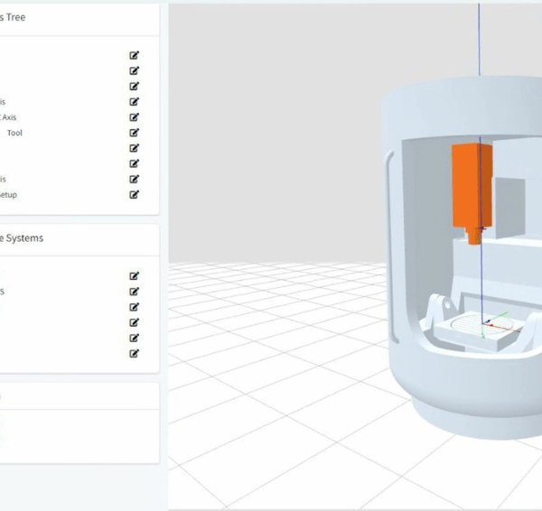Viewport: 542px width, 511px height.
Task: Select the Tool item in the tree
Action: pos(14,133)
